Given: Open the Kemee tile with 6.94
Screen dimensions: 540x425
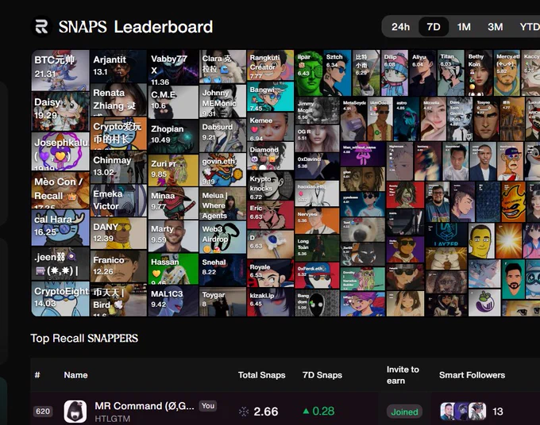Looking at the screenshot, I should tap(270, 127).
